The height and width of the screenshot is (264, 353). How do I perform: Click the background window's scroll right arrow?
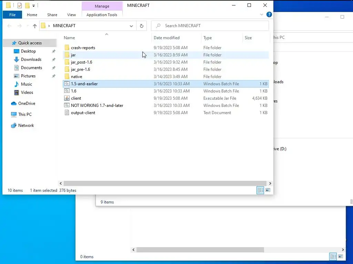343,250
